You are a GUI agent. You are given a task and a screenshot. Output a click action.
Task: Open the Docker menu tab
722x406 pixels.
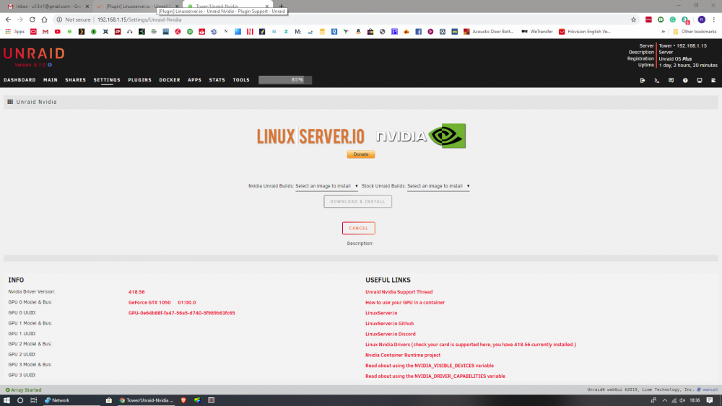[x=170, y=80]
